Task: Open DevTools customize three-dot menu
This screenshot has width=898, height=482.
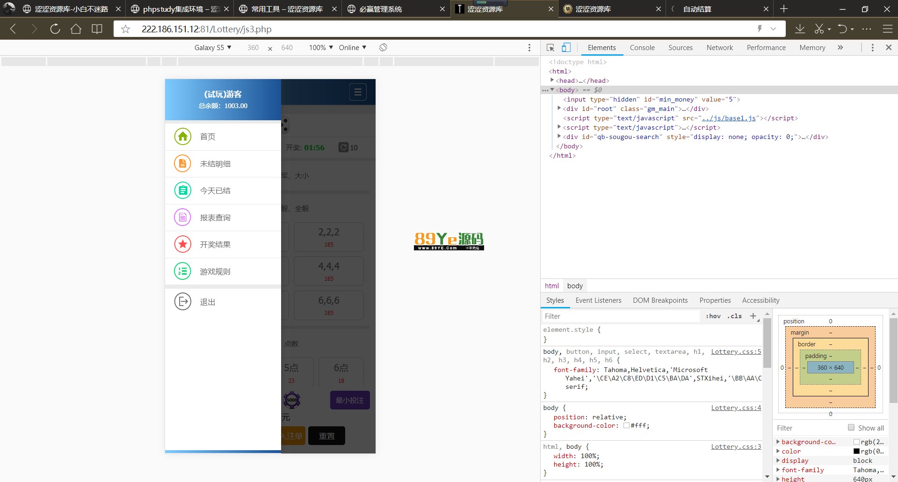Action: coord(872,47)
